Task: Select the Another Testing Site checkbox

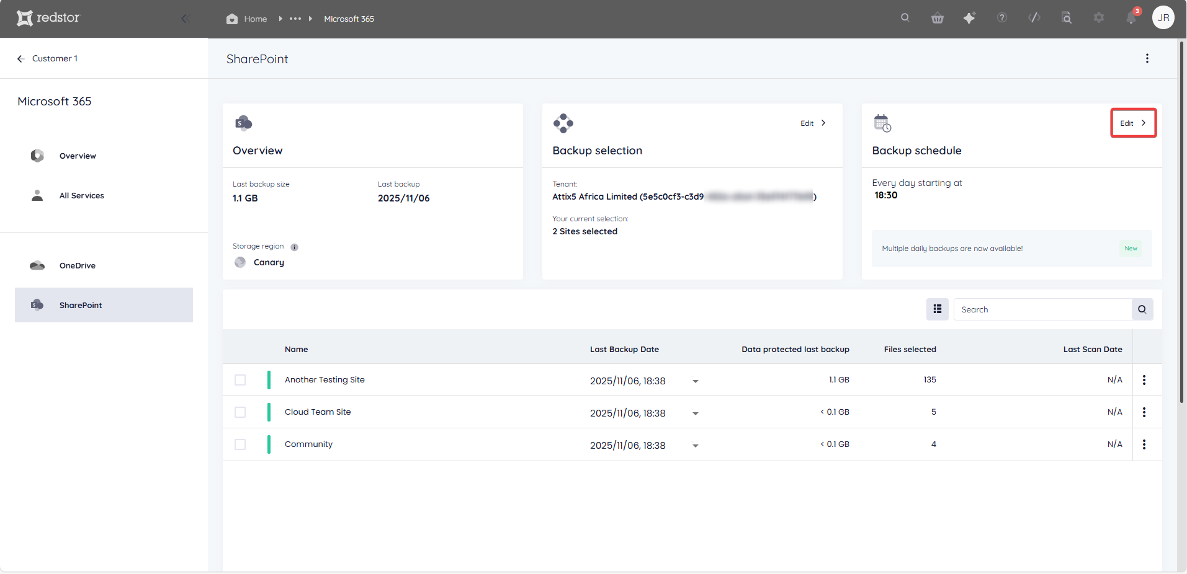Action: point(240,380)
